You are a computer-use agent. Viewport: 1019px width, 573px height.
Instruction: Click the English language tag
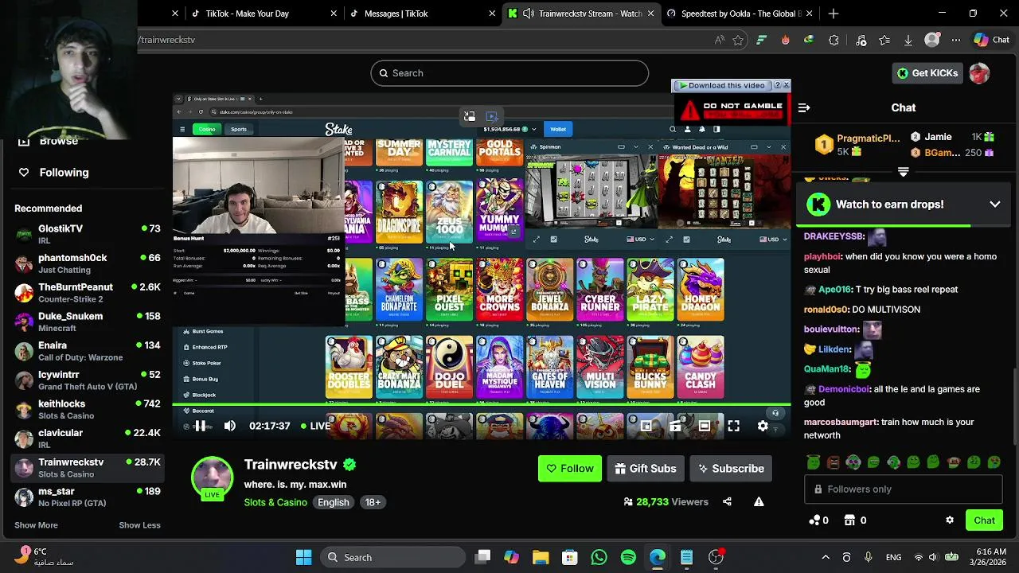(x=334, y=502)
